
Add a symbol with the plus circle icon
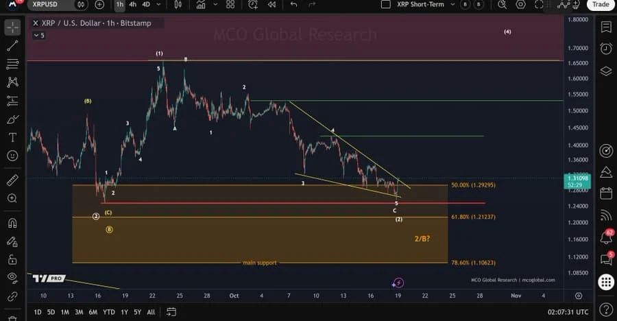(99, 4)
